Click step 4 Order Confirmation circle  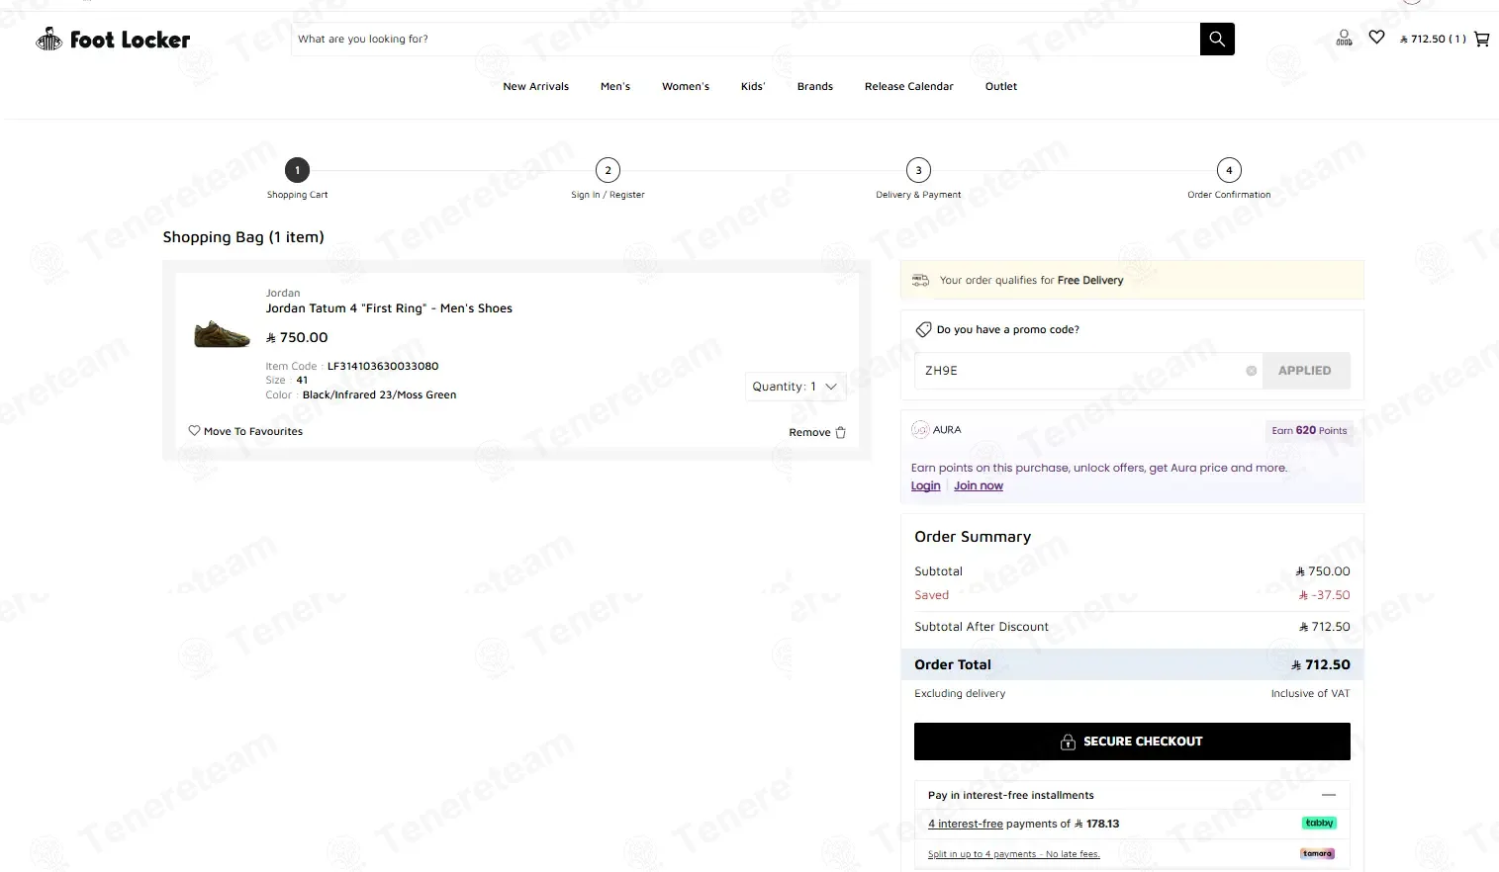[x=1229, y=170]
